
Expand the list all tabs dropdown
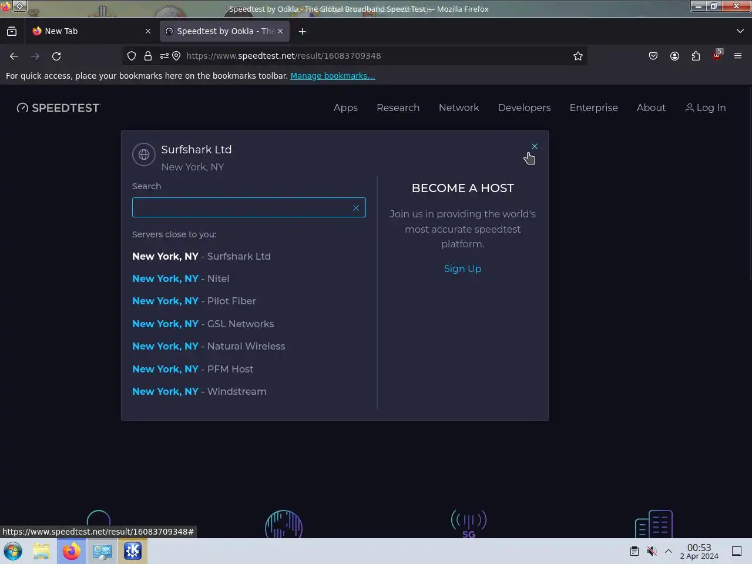[x=740, y=31]
